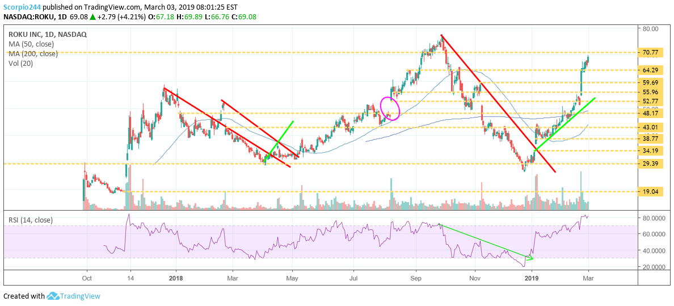The width and height of the screenshot is (674, 306).
Task: Click the green arrowhead on the RSI divergence line
Action: click(x=530, y=258)
